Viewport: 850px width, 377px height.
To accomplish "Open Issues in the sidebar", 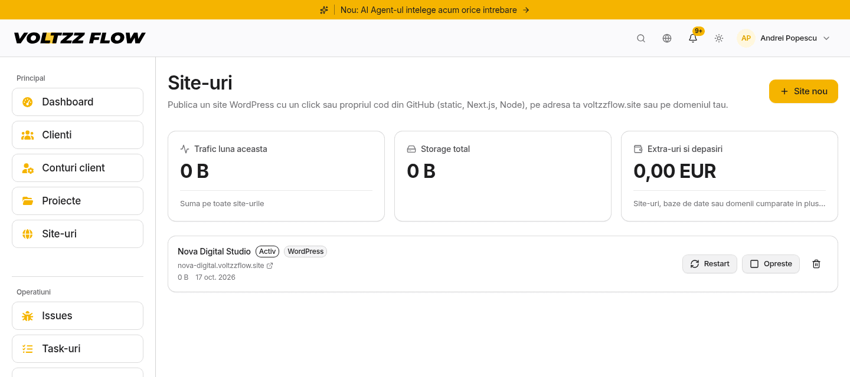I will tap(77, 316).
